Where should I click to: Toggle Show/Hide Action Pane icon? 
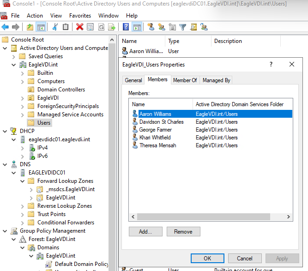pos(137,27)
